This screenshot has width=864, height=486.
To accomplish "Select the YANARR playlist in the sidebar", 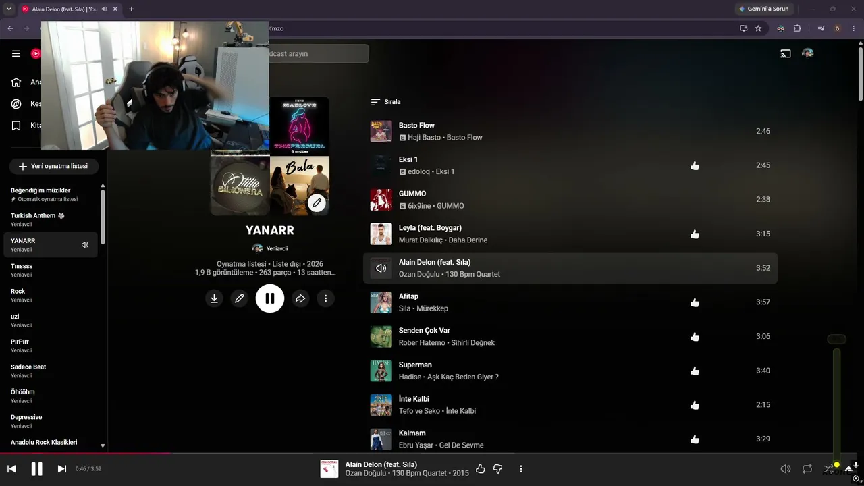I will pos(51,244).
